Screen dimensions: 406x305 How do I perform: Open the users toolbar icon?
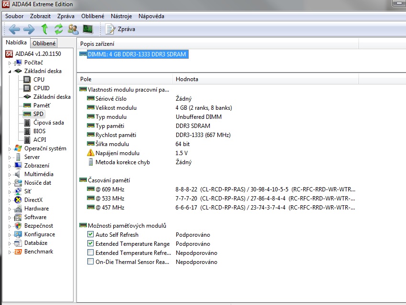click(x=73, y=29)
